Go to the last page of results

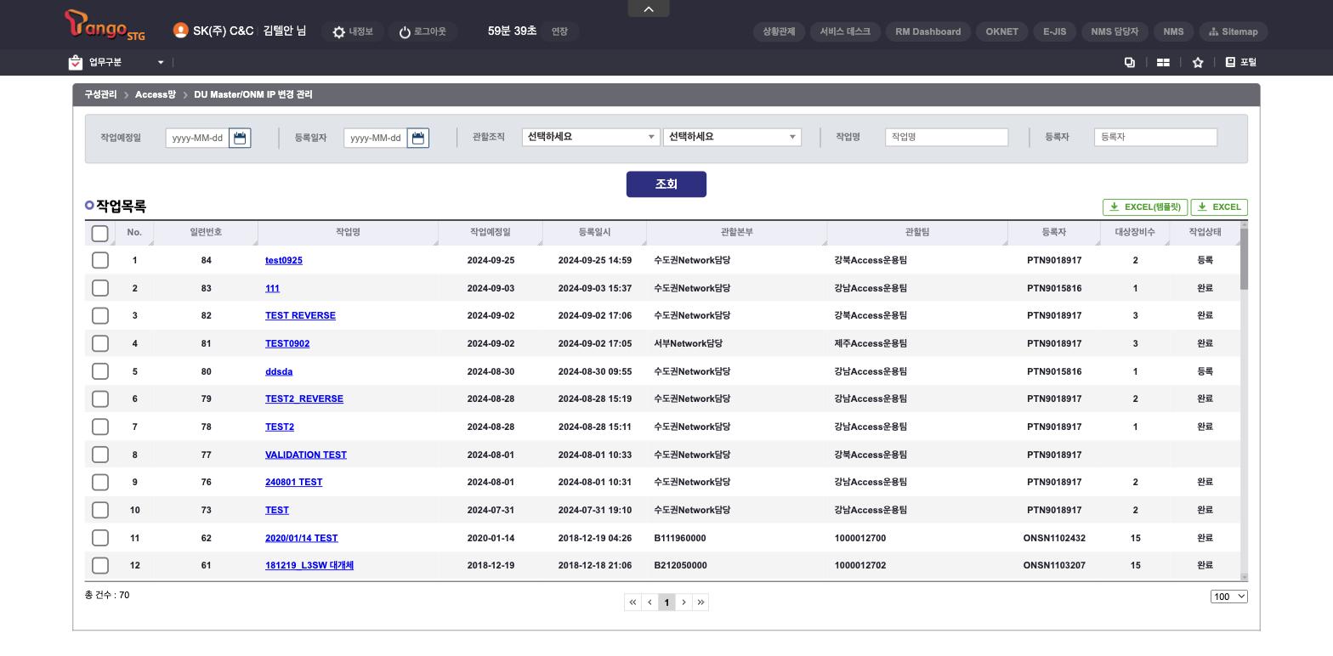[x=701, y=602]
